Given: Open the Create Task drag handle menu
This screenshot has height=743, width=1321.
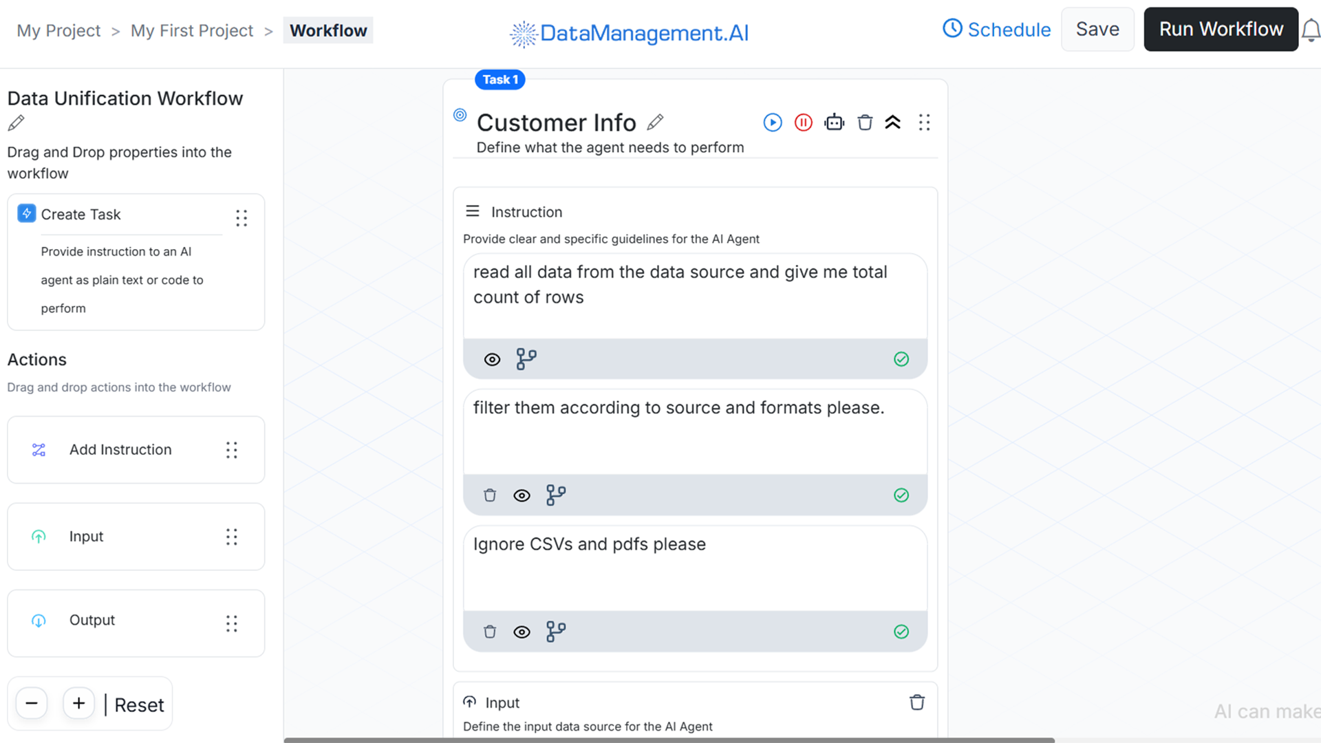Looking at the screenshot, I should [x=241, y=217].
